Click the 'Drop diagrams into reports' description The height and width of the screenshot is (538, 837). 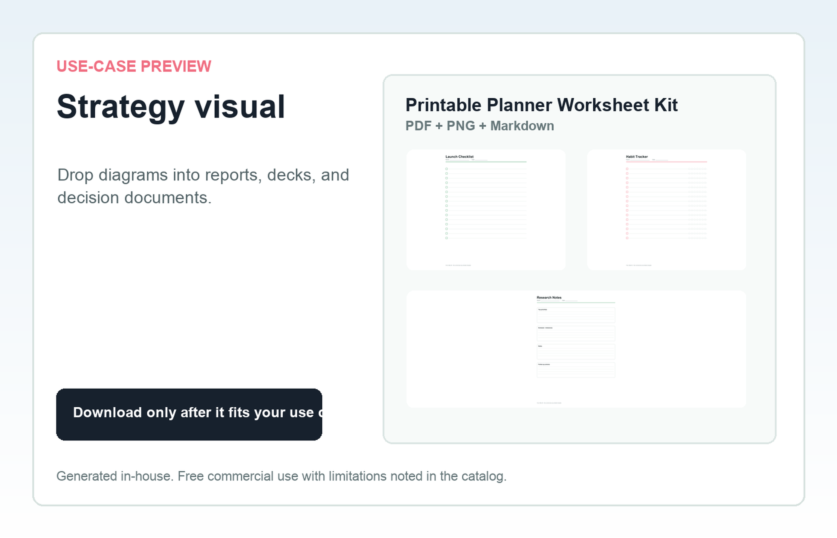pos(203,186)
